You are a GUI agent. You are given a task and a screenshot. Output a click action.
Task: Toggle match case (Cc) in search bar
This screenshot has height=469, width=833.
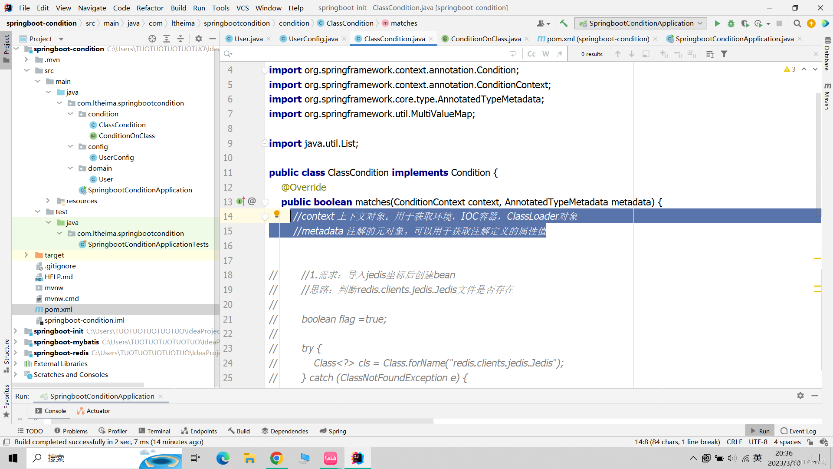[x=531, y=54]
